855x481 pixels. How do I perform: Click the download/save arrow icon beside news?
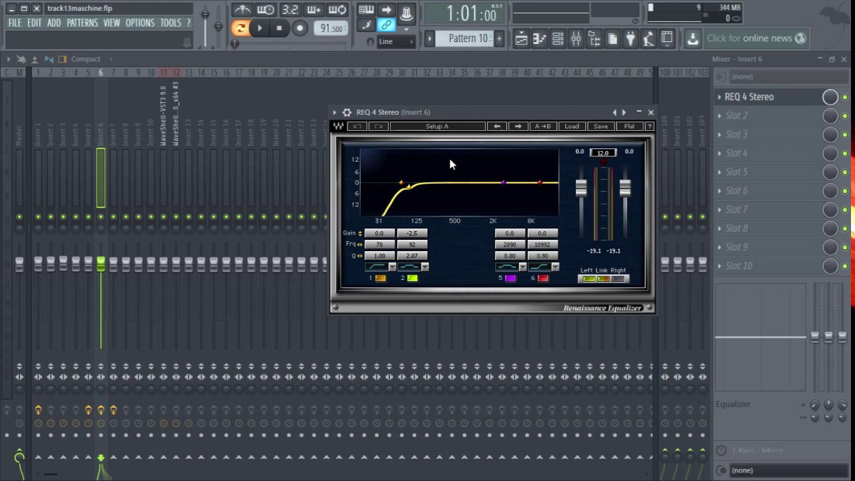[693, 39]
